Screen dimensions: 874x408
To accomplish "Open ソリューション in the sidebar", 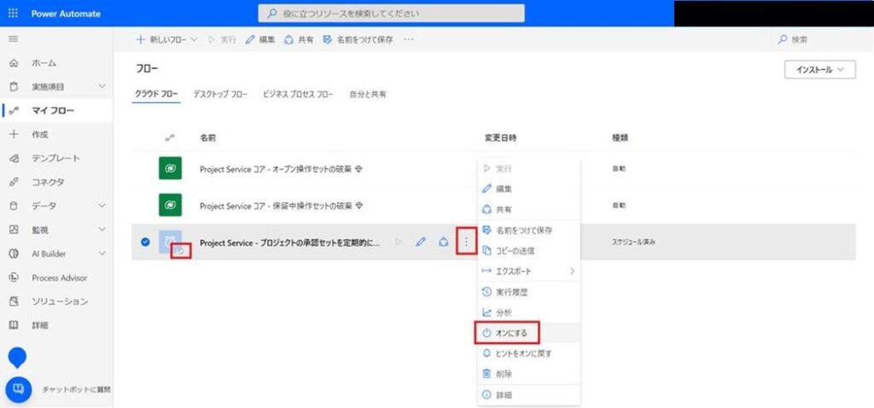I will click(60, 301).
